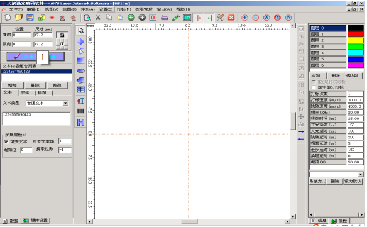Click the 另存为 button

point(317,181)
